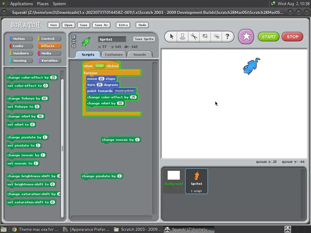Click the Save Sprite button

click(144, 39)
